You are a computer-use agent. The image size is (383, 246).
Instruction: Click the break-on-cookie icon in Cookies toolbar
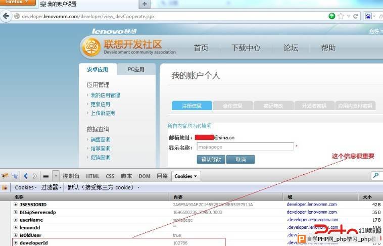5,187
